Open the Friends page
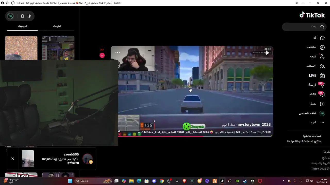This screenshot has width=330, height=185. pyautogui.click(x=315, y=66)
